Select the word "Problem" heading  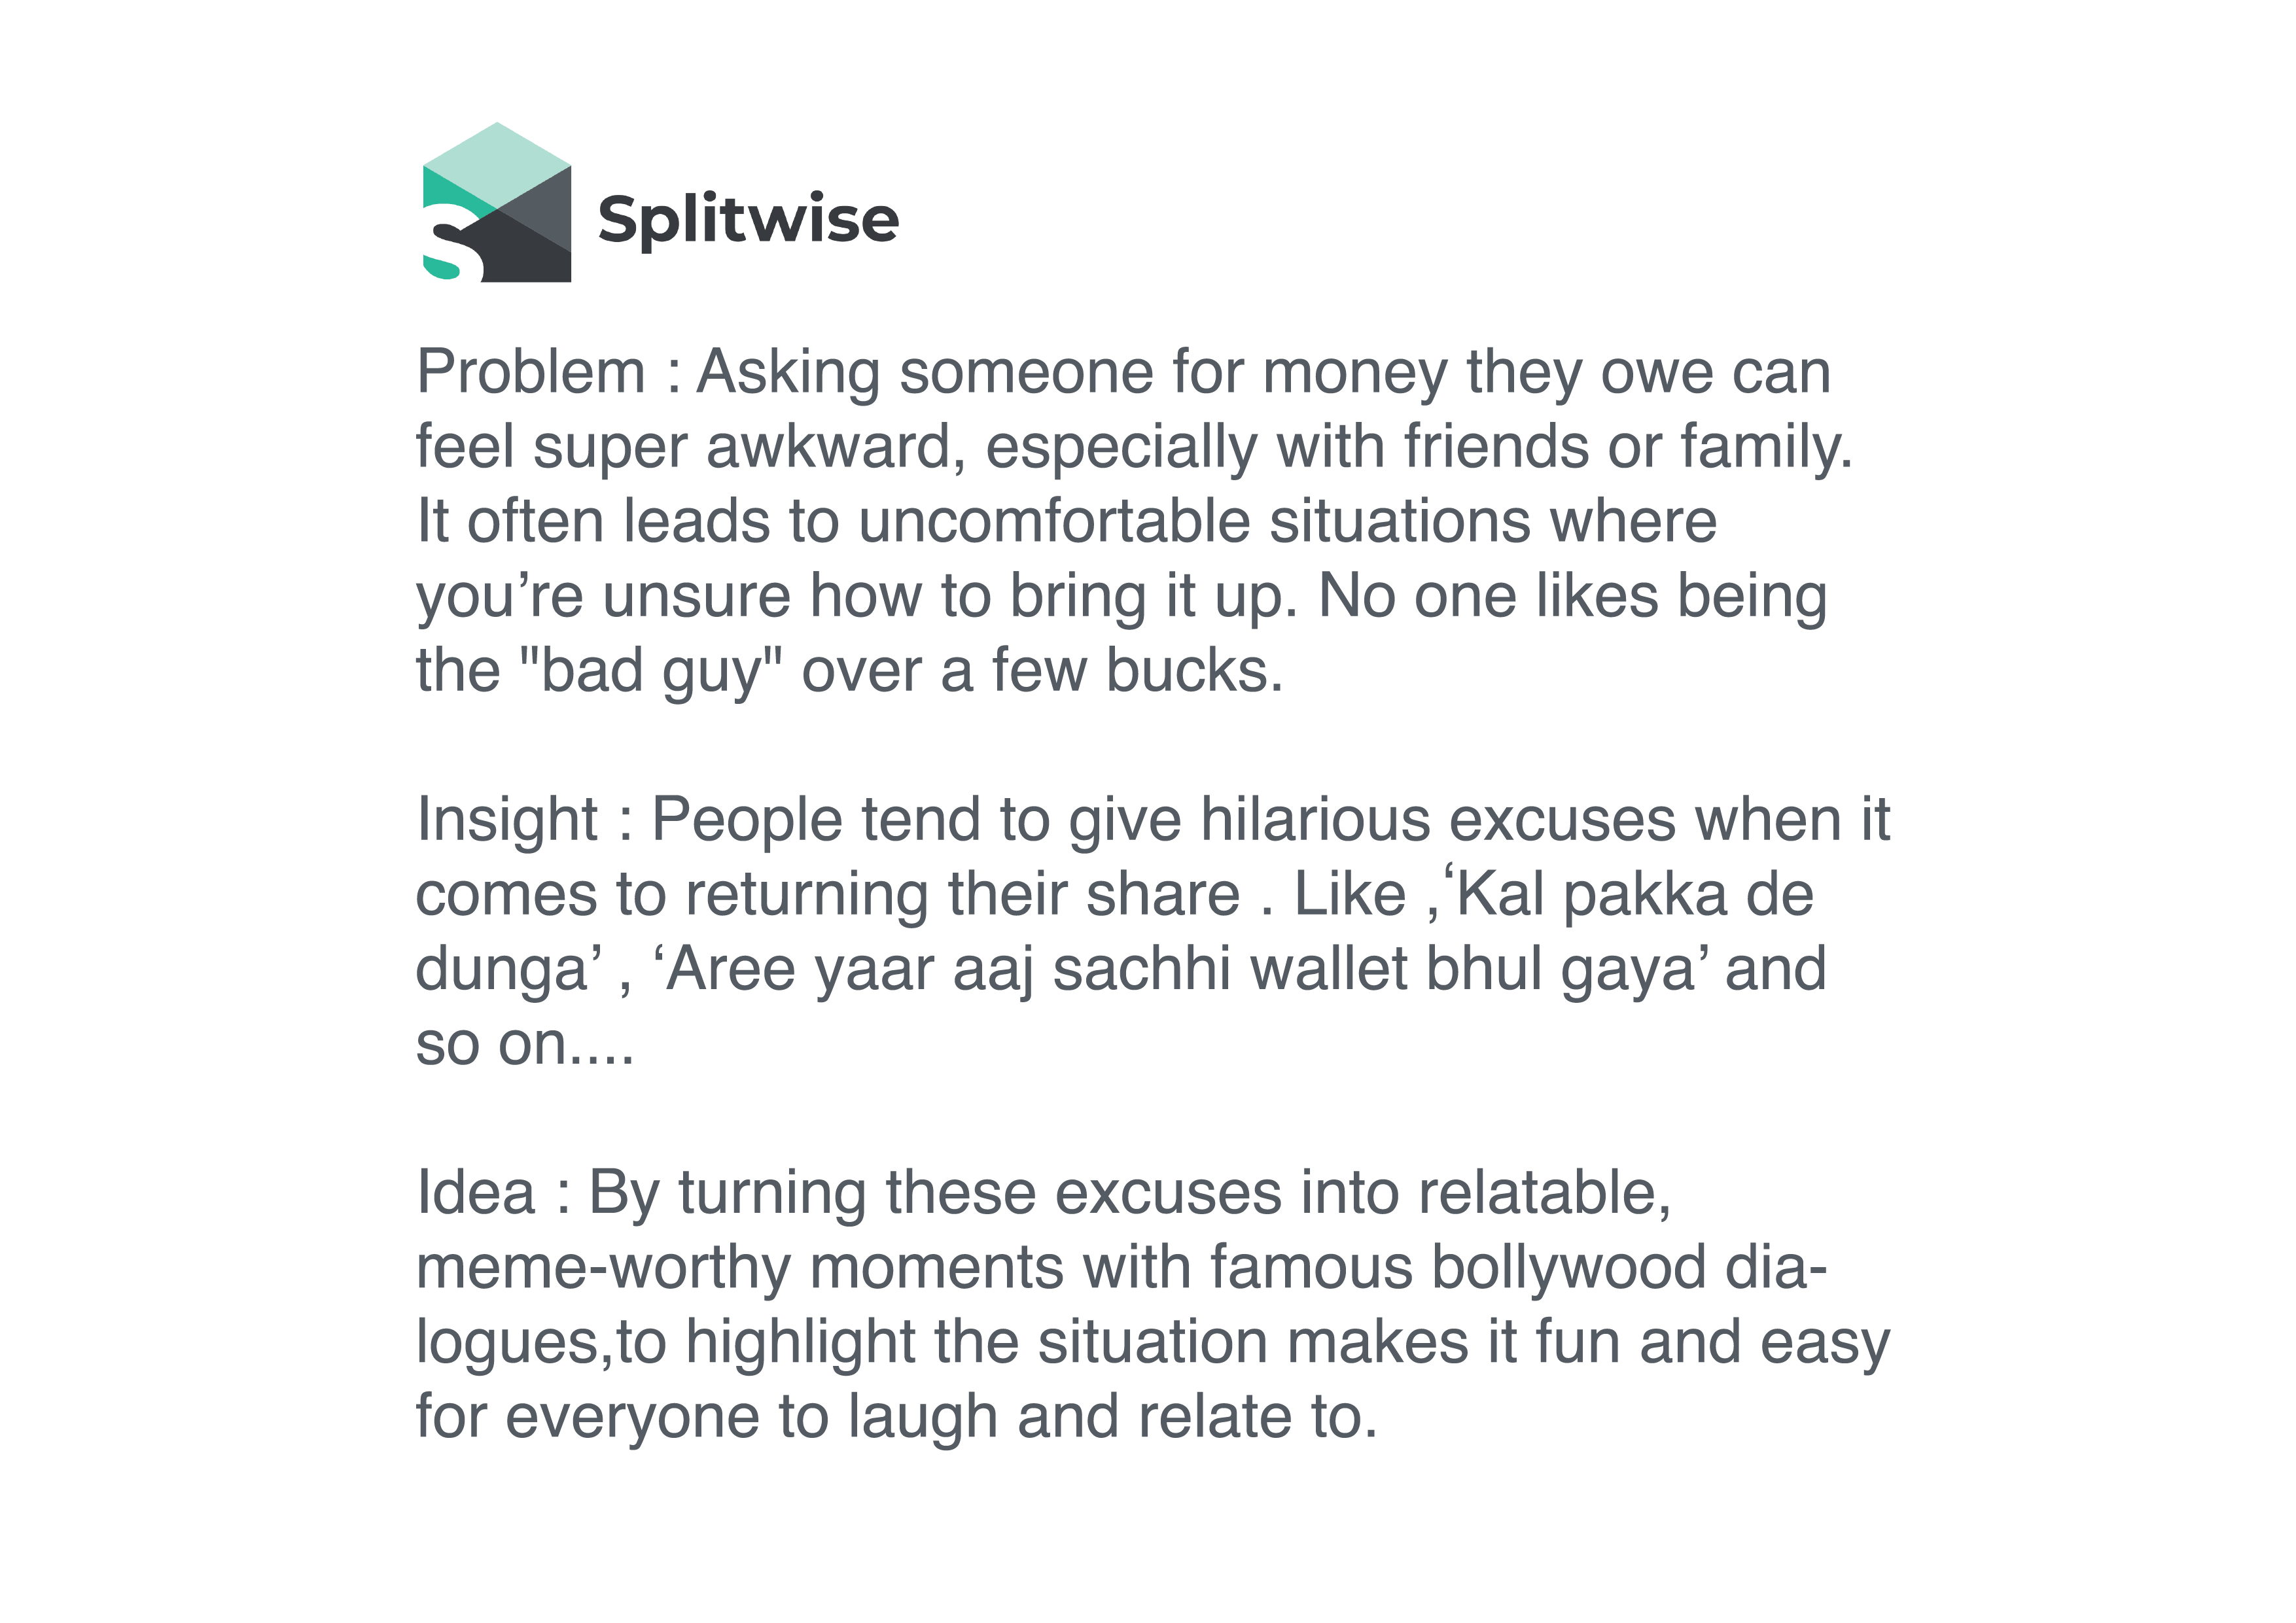click(x=531, y=372)
